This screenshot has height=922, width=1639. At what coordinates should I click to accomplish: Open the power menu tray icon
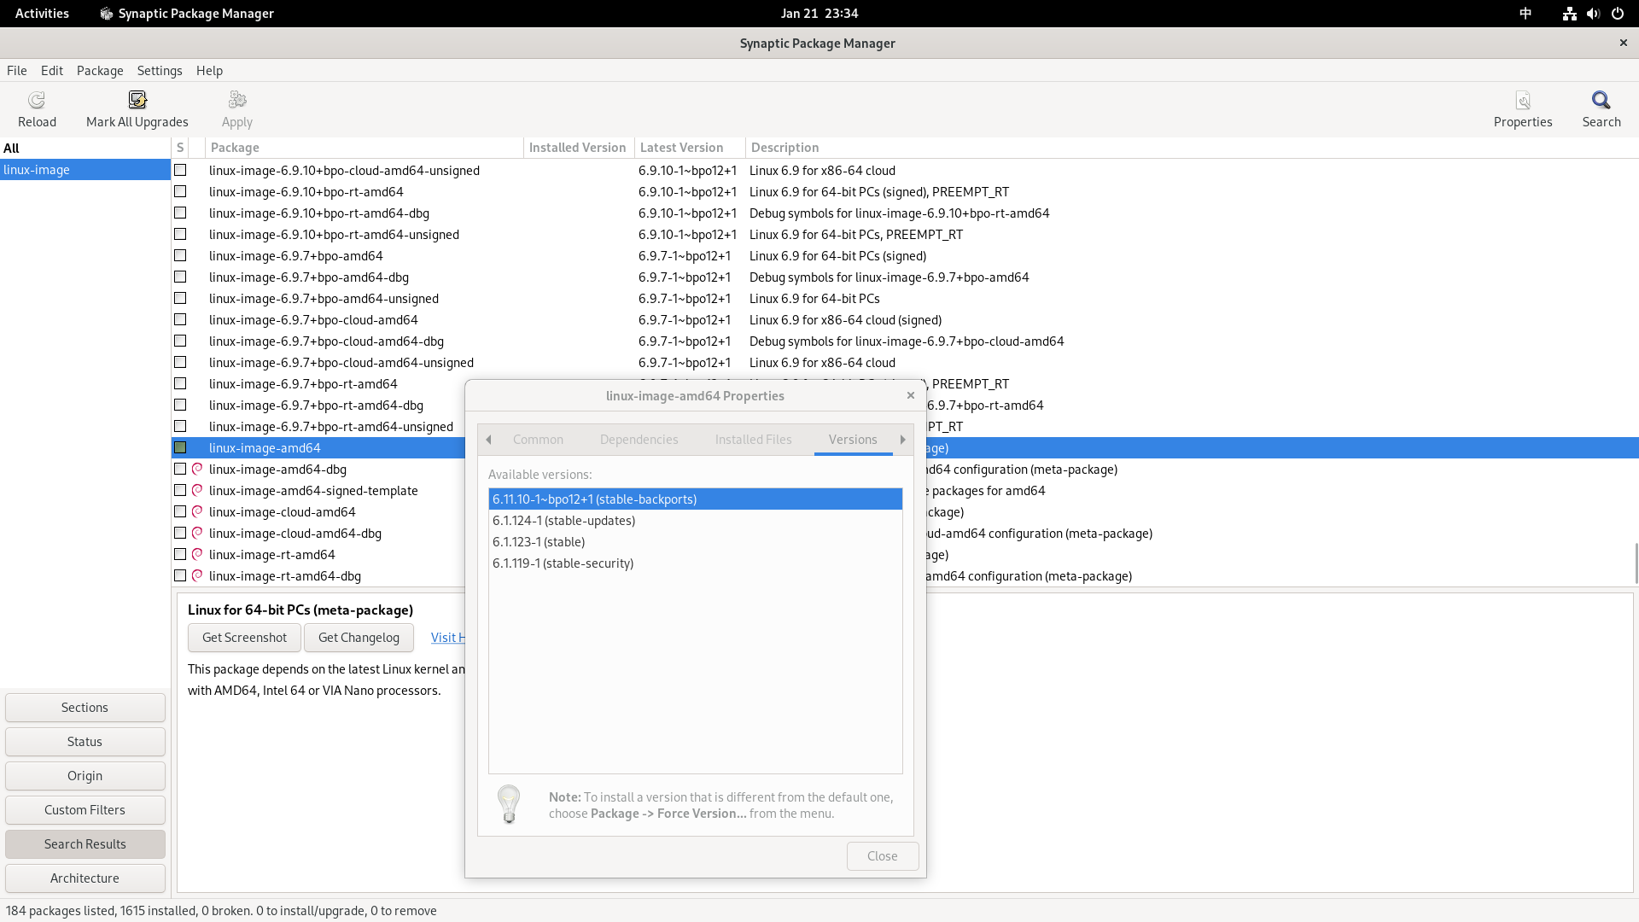[1618, 14]
